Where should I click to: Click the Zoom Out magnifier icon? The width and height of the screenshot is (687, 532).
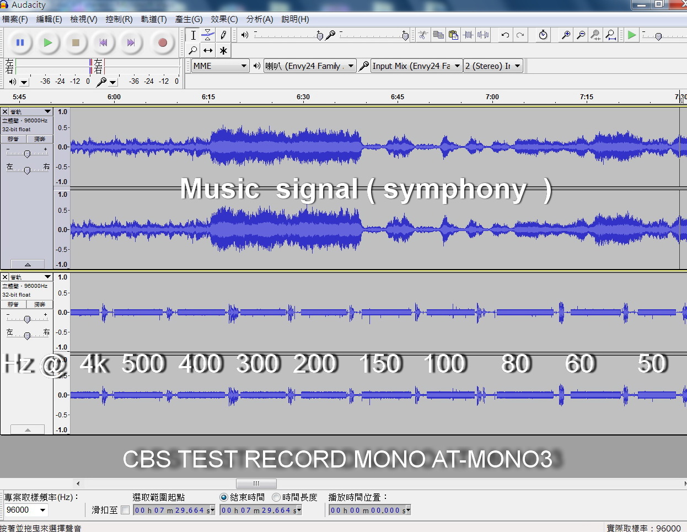581,35
